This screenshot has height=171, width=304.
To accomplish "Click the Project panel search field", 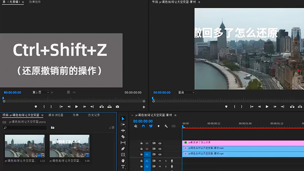I will tap(25, 128).
